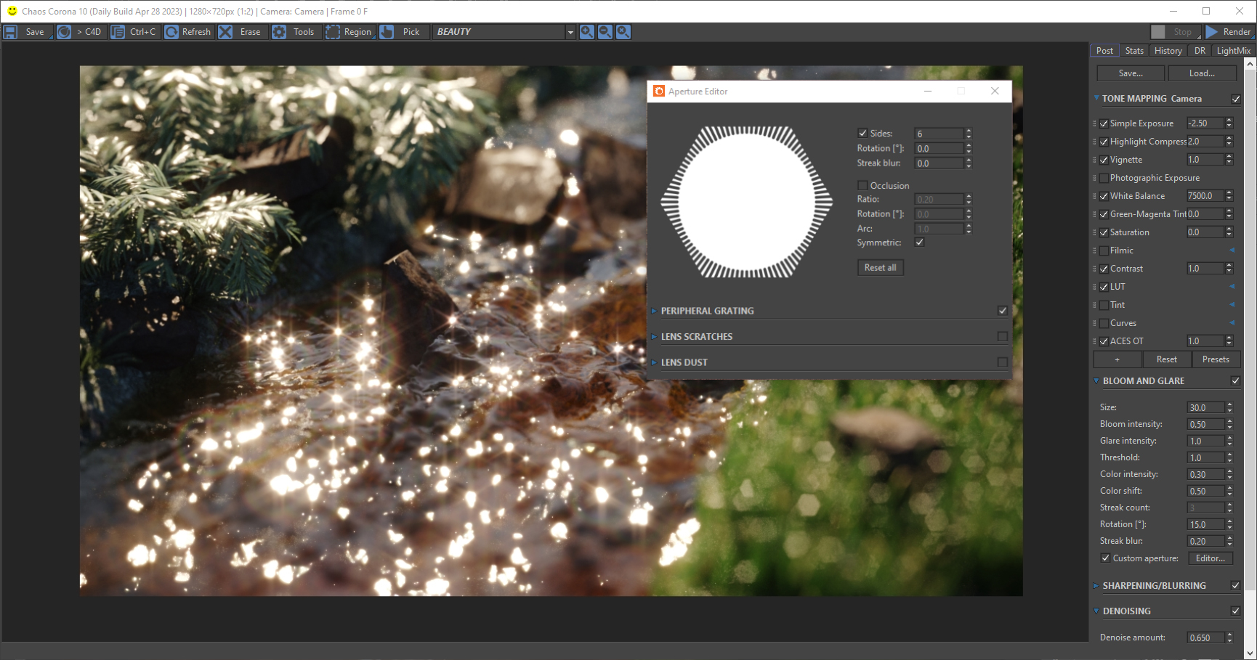Click the Denoise amount input field
The height and width of the screenshot is (660, 1257).
(1205, 637)
